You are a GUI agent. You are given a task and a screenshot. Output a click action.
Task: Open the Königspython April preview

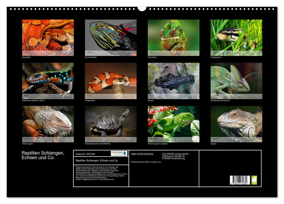(235, 36)
